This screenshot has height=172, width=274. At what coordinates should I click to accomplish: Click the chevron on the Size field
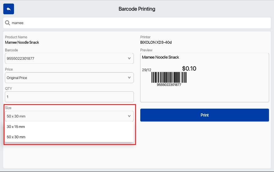coord(129,116)
